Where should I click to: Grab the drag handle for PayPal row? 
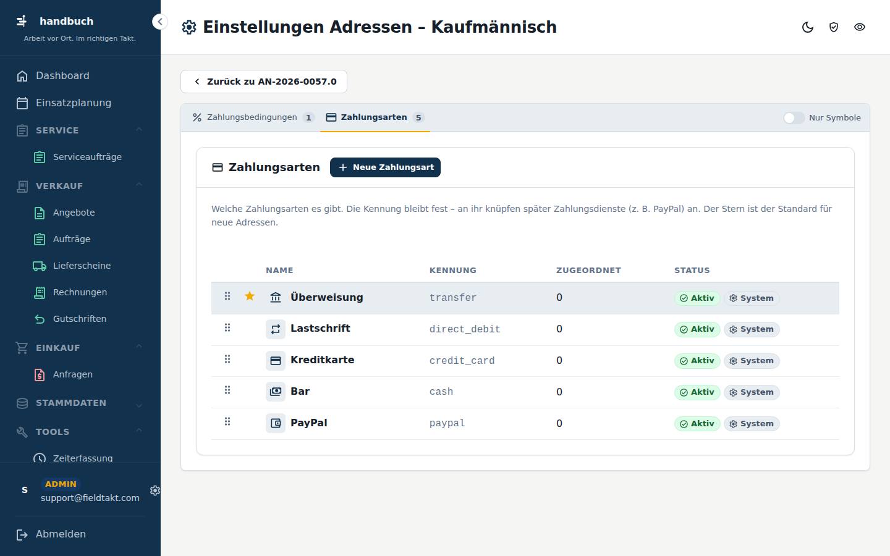click(227, 422)
